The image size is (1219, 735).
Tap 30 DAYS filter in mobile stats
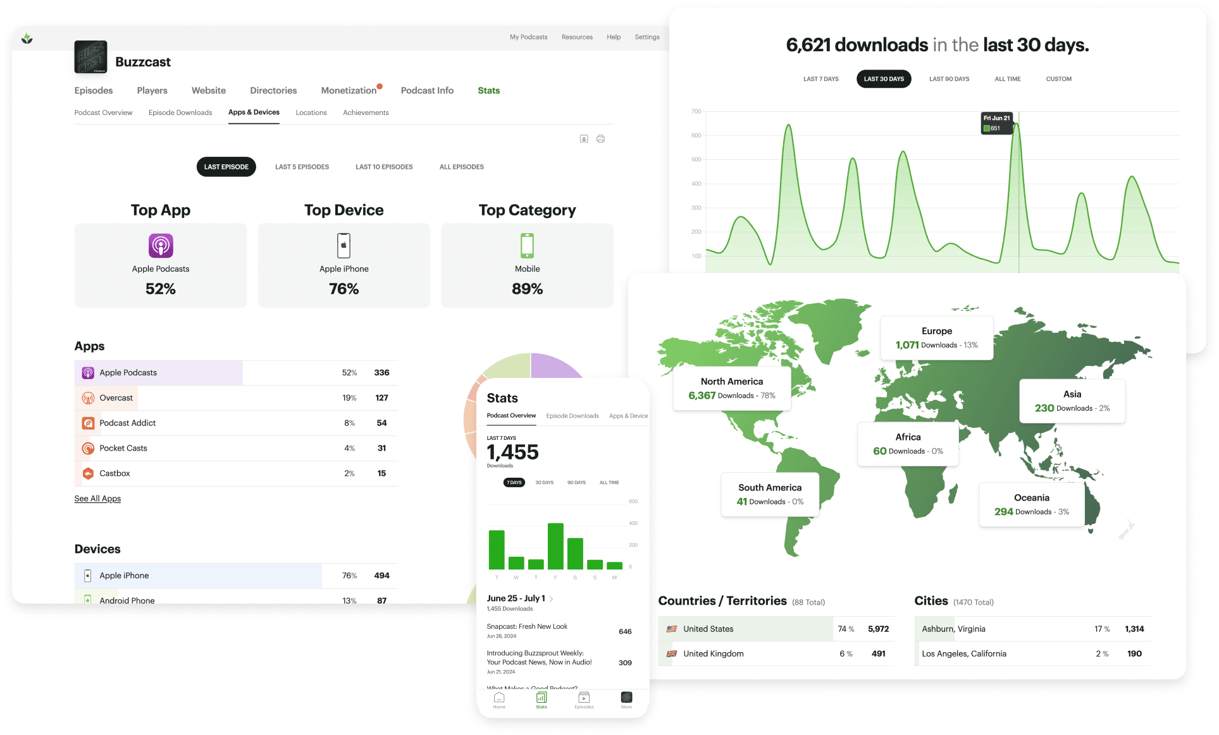[x=545, y=483]
